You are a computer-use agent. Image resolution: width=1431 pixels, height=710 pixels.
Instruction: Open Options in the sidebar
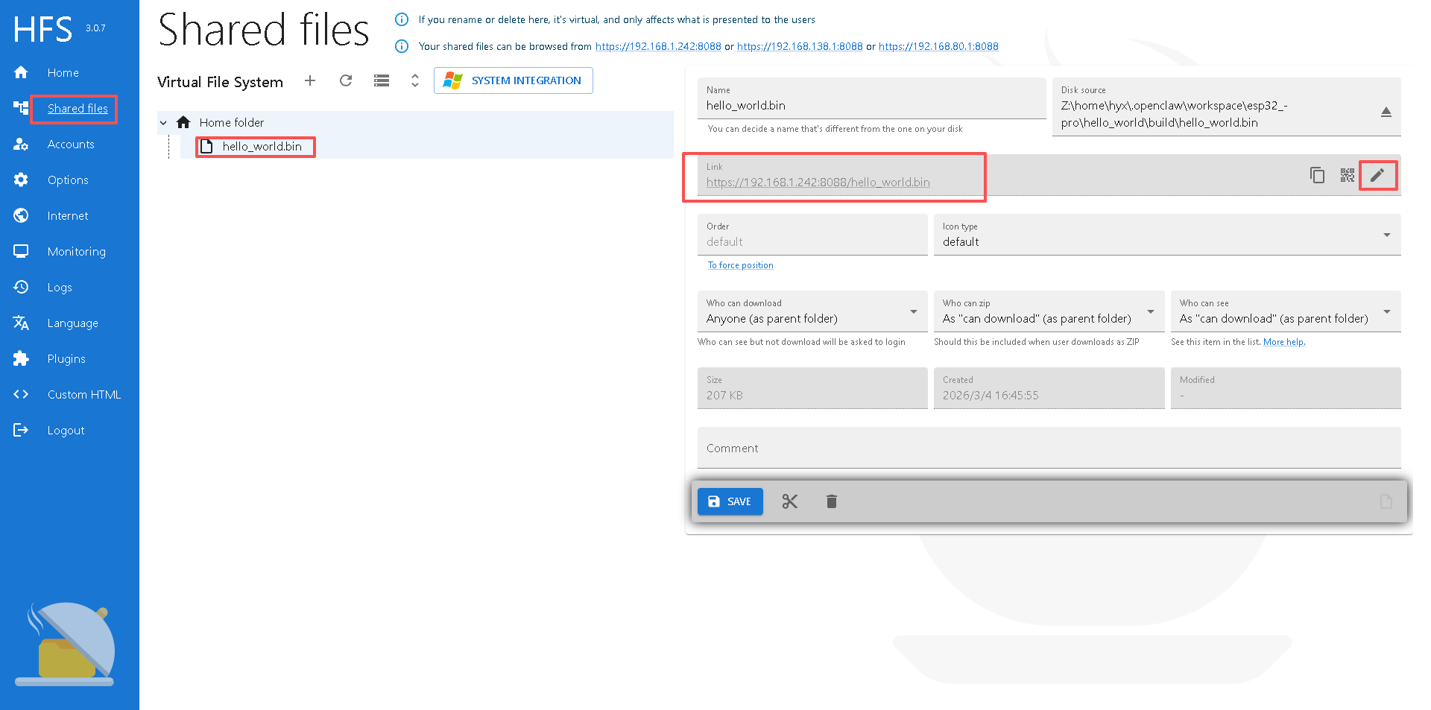(x=68, y=180)
